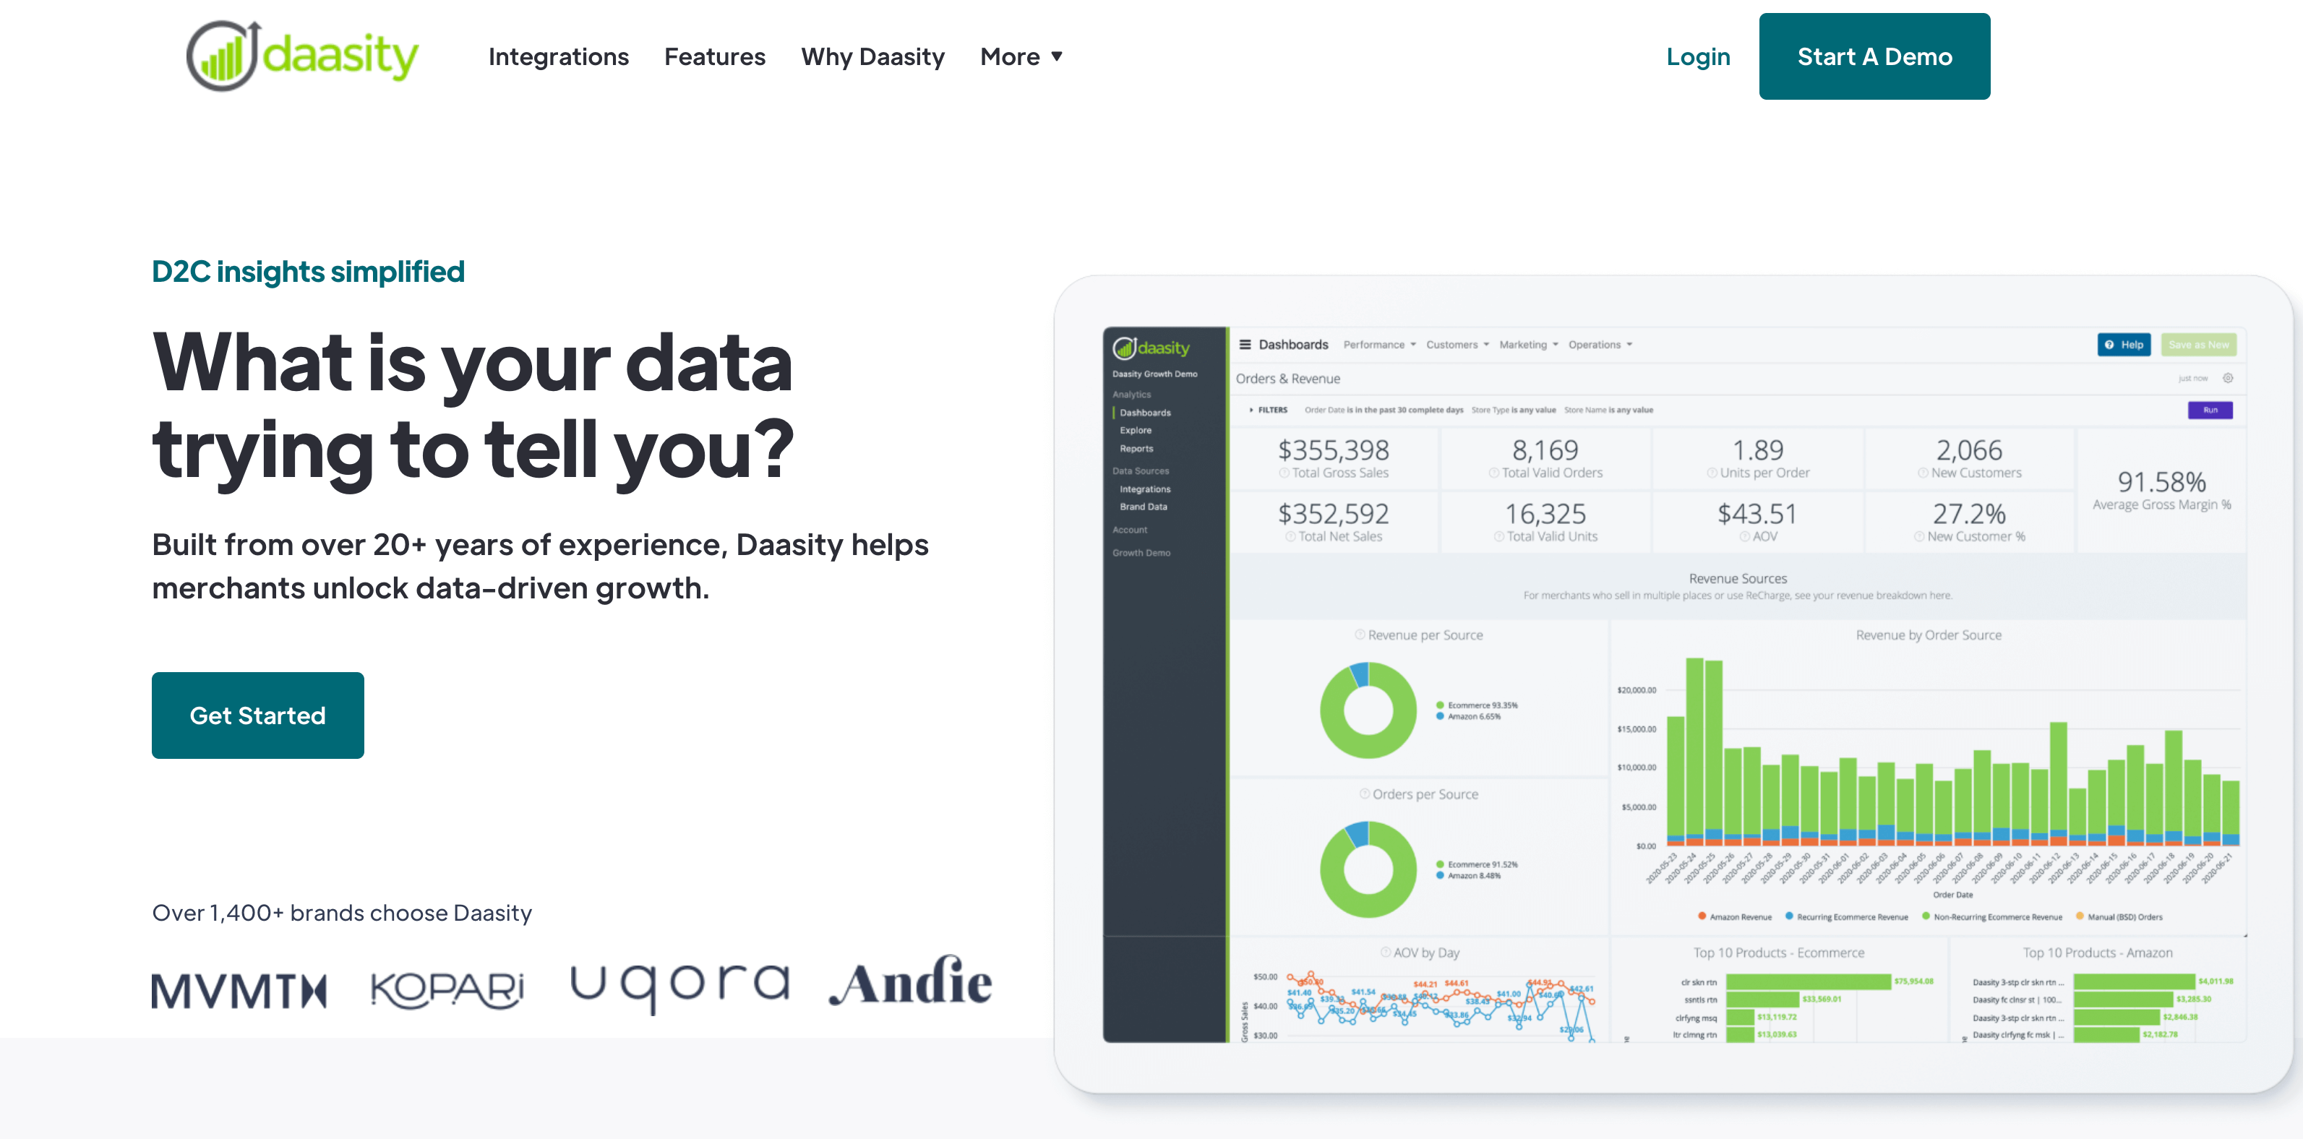Select Brand Data in dashboard sidebar
Image resolution: width=2303 pixels, height=1139 pixels.
click(1144, 507)
